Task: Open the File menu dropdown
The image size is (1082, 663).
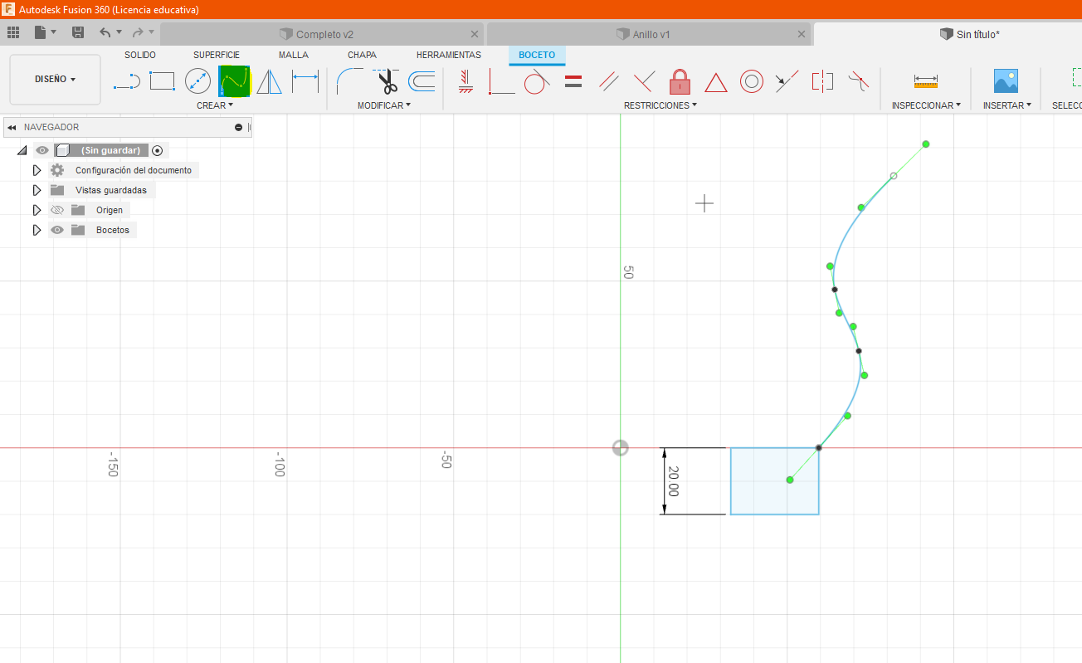Action: [46, 32]
